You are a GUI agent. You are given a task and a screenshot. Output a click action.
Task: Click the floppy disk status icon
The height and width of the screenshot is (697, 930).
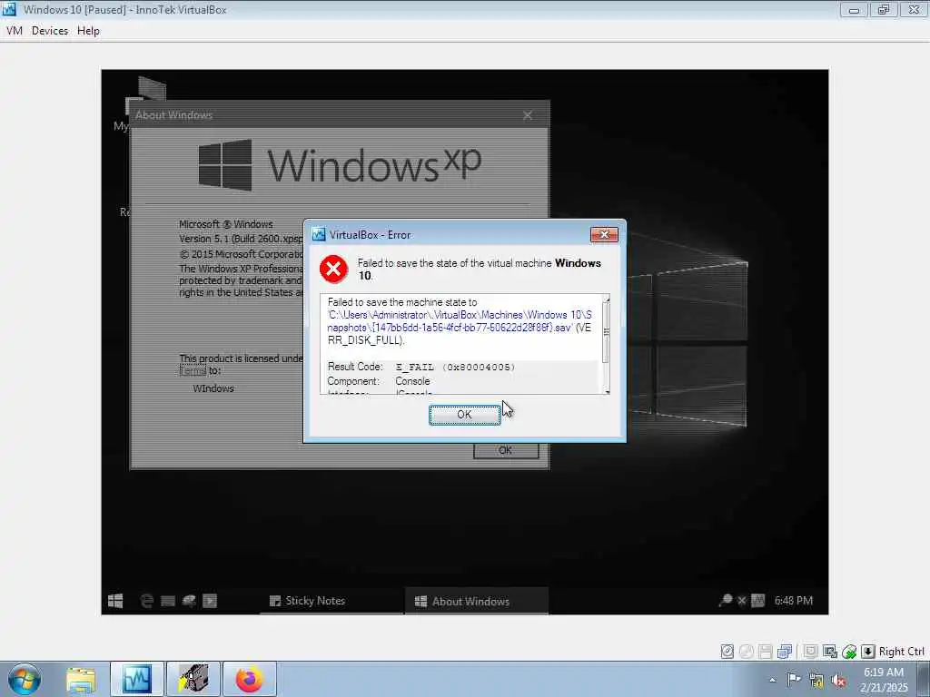pos(765,652)
